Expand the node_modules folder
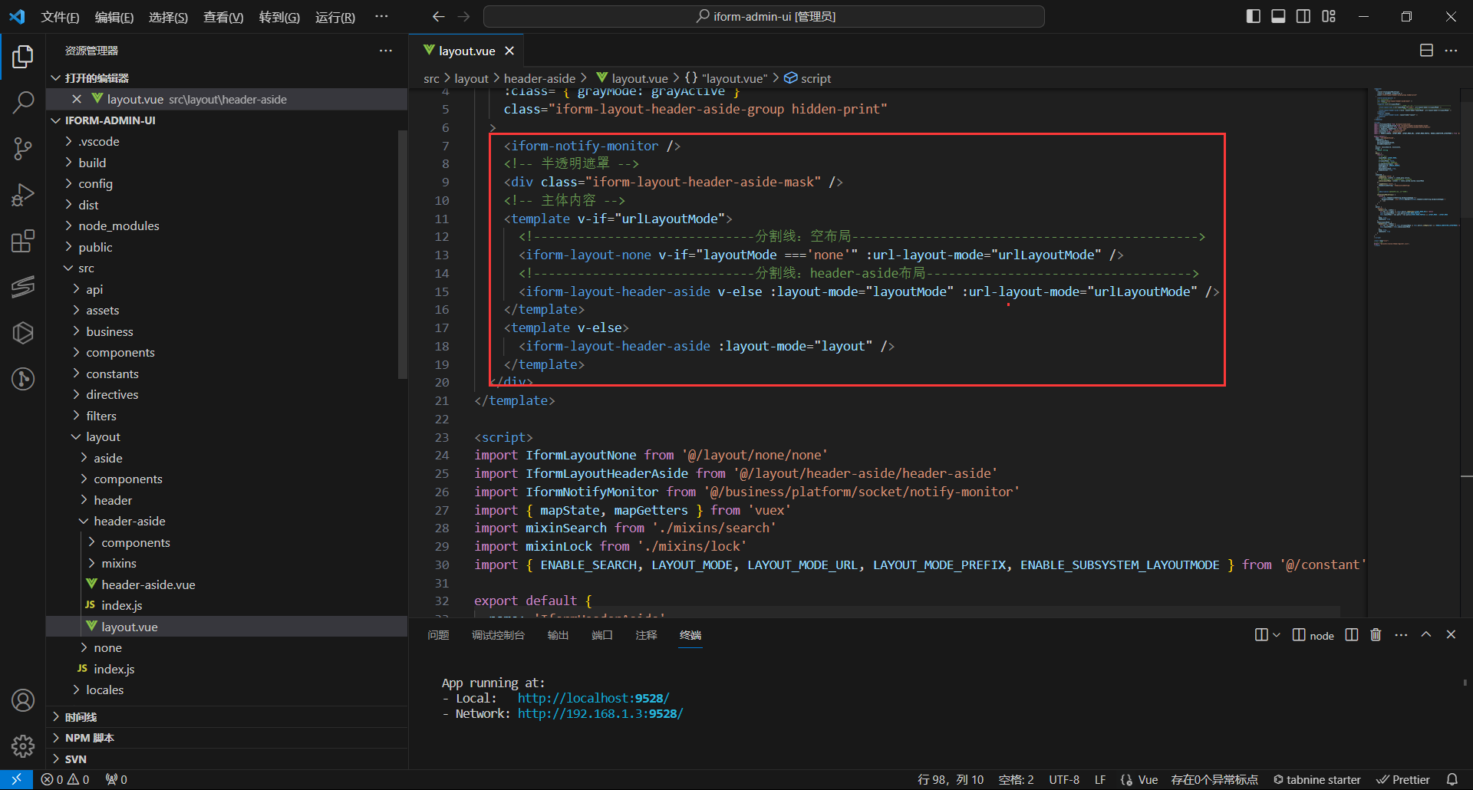 (x=118, y=225)
